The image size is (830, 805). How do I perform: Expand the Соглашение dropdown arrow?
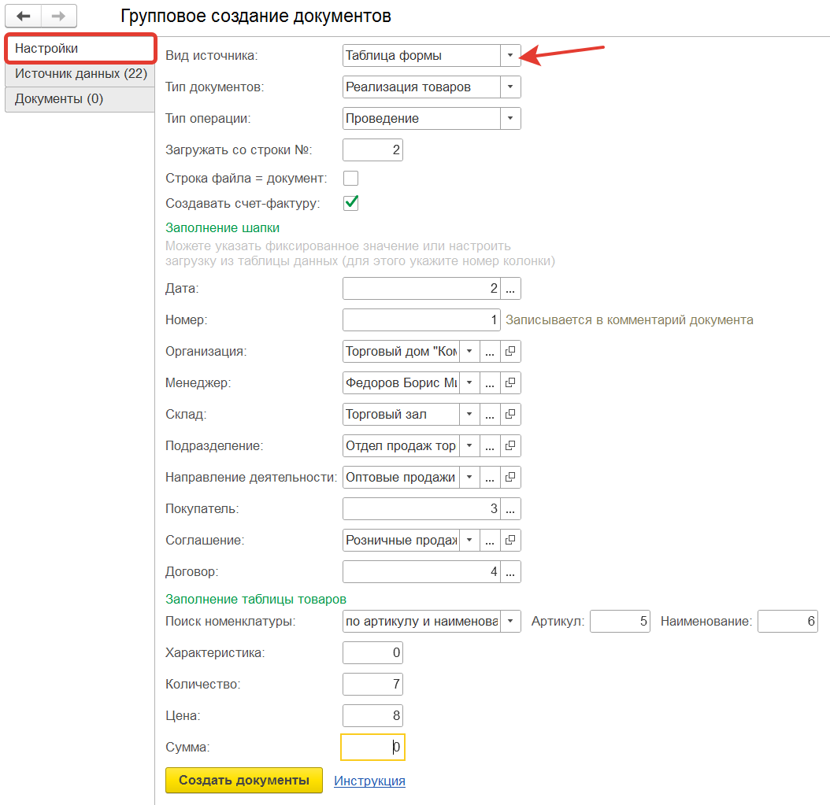(469, 540)
